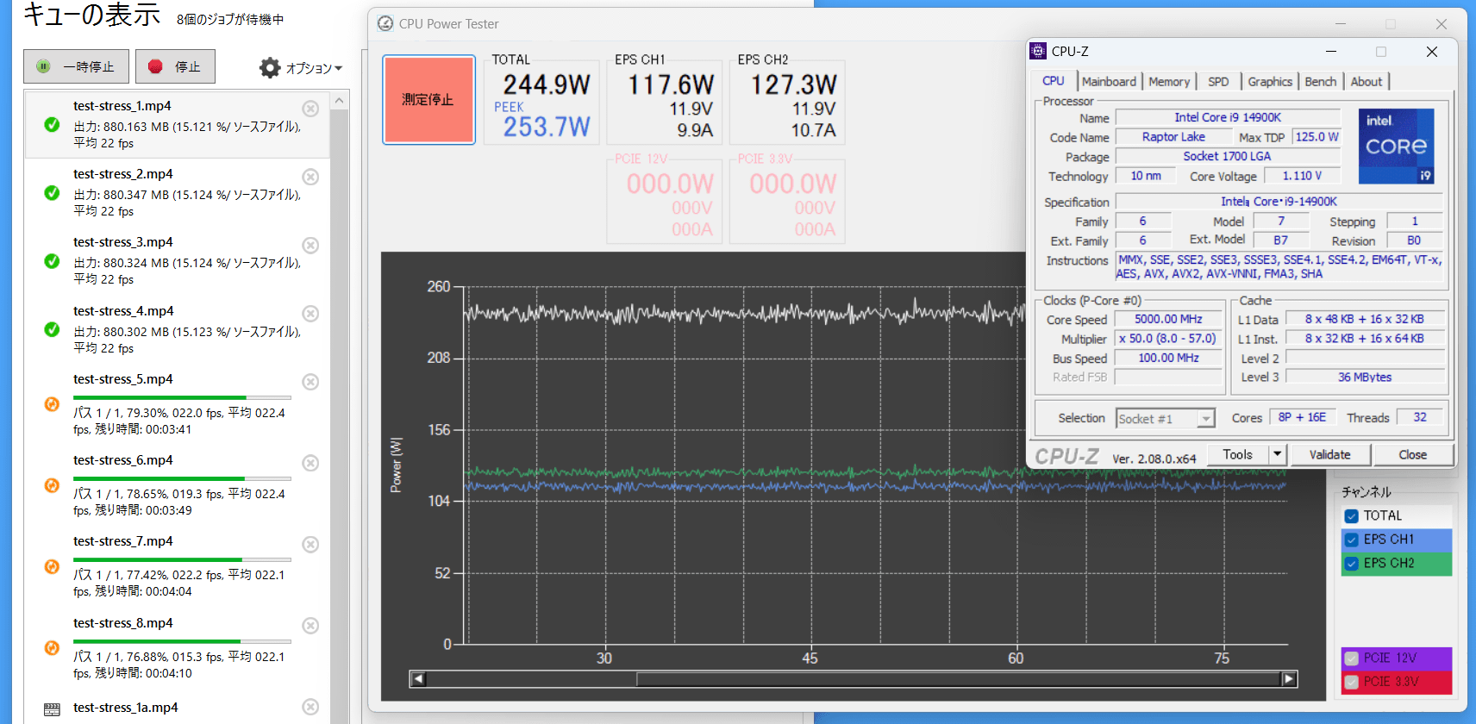Click the TOTAL 244.9W readout

coord(547,84)
